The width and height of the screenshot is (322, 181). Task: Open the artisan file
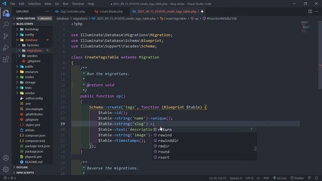(33, 130)
